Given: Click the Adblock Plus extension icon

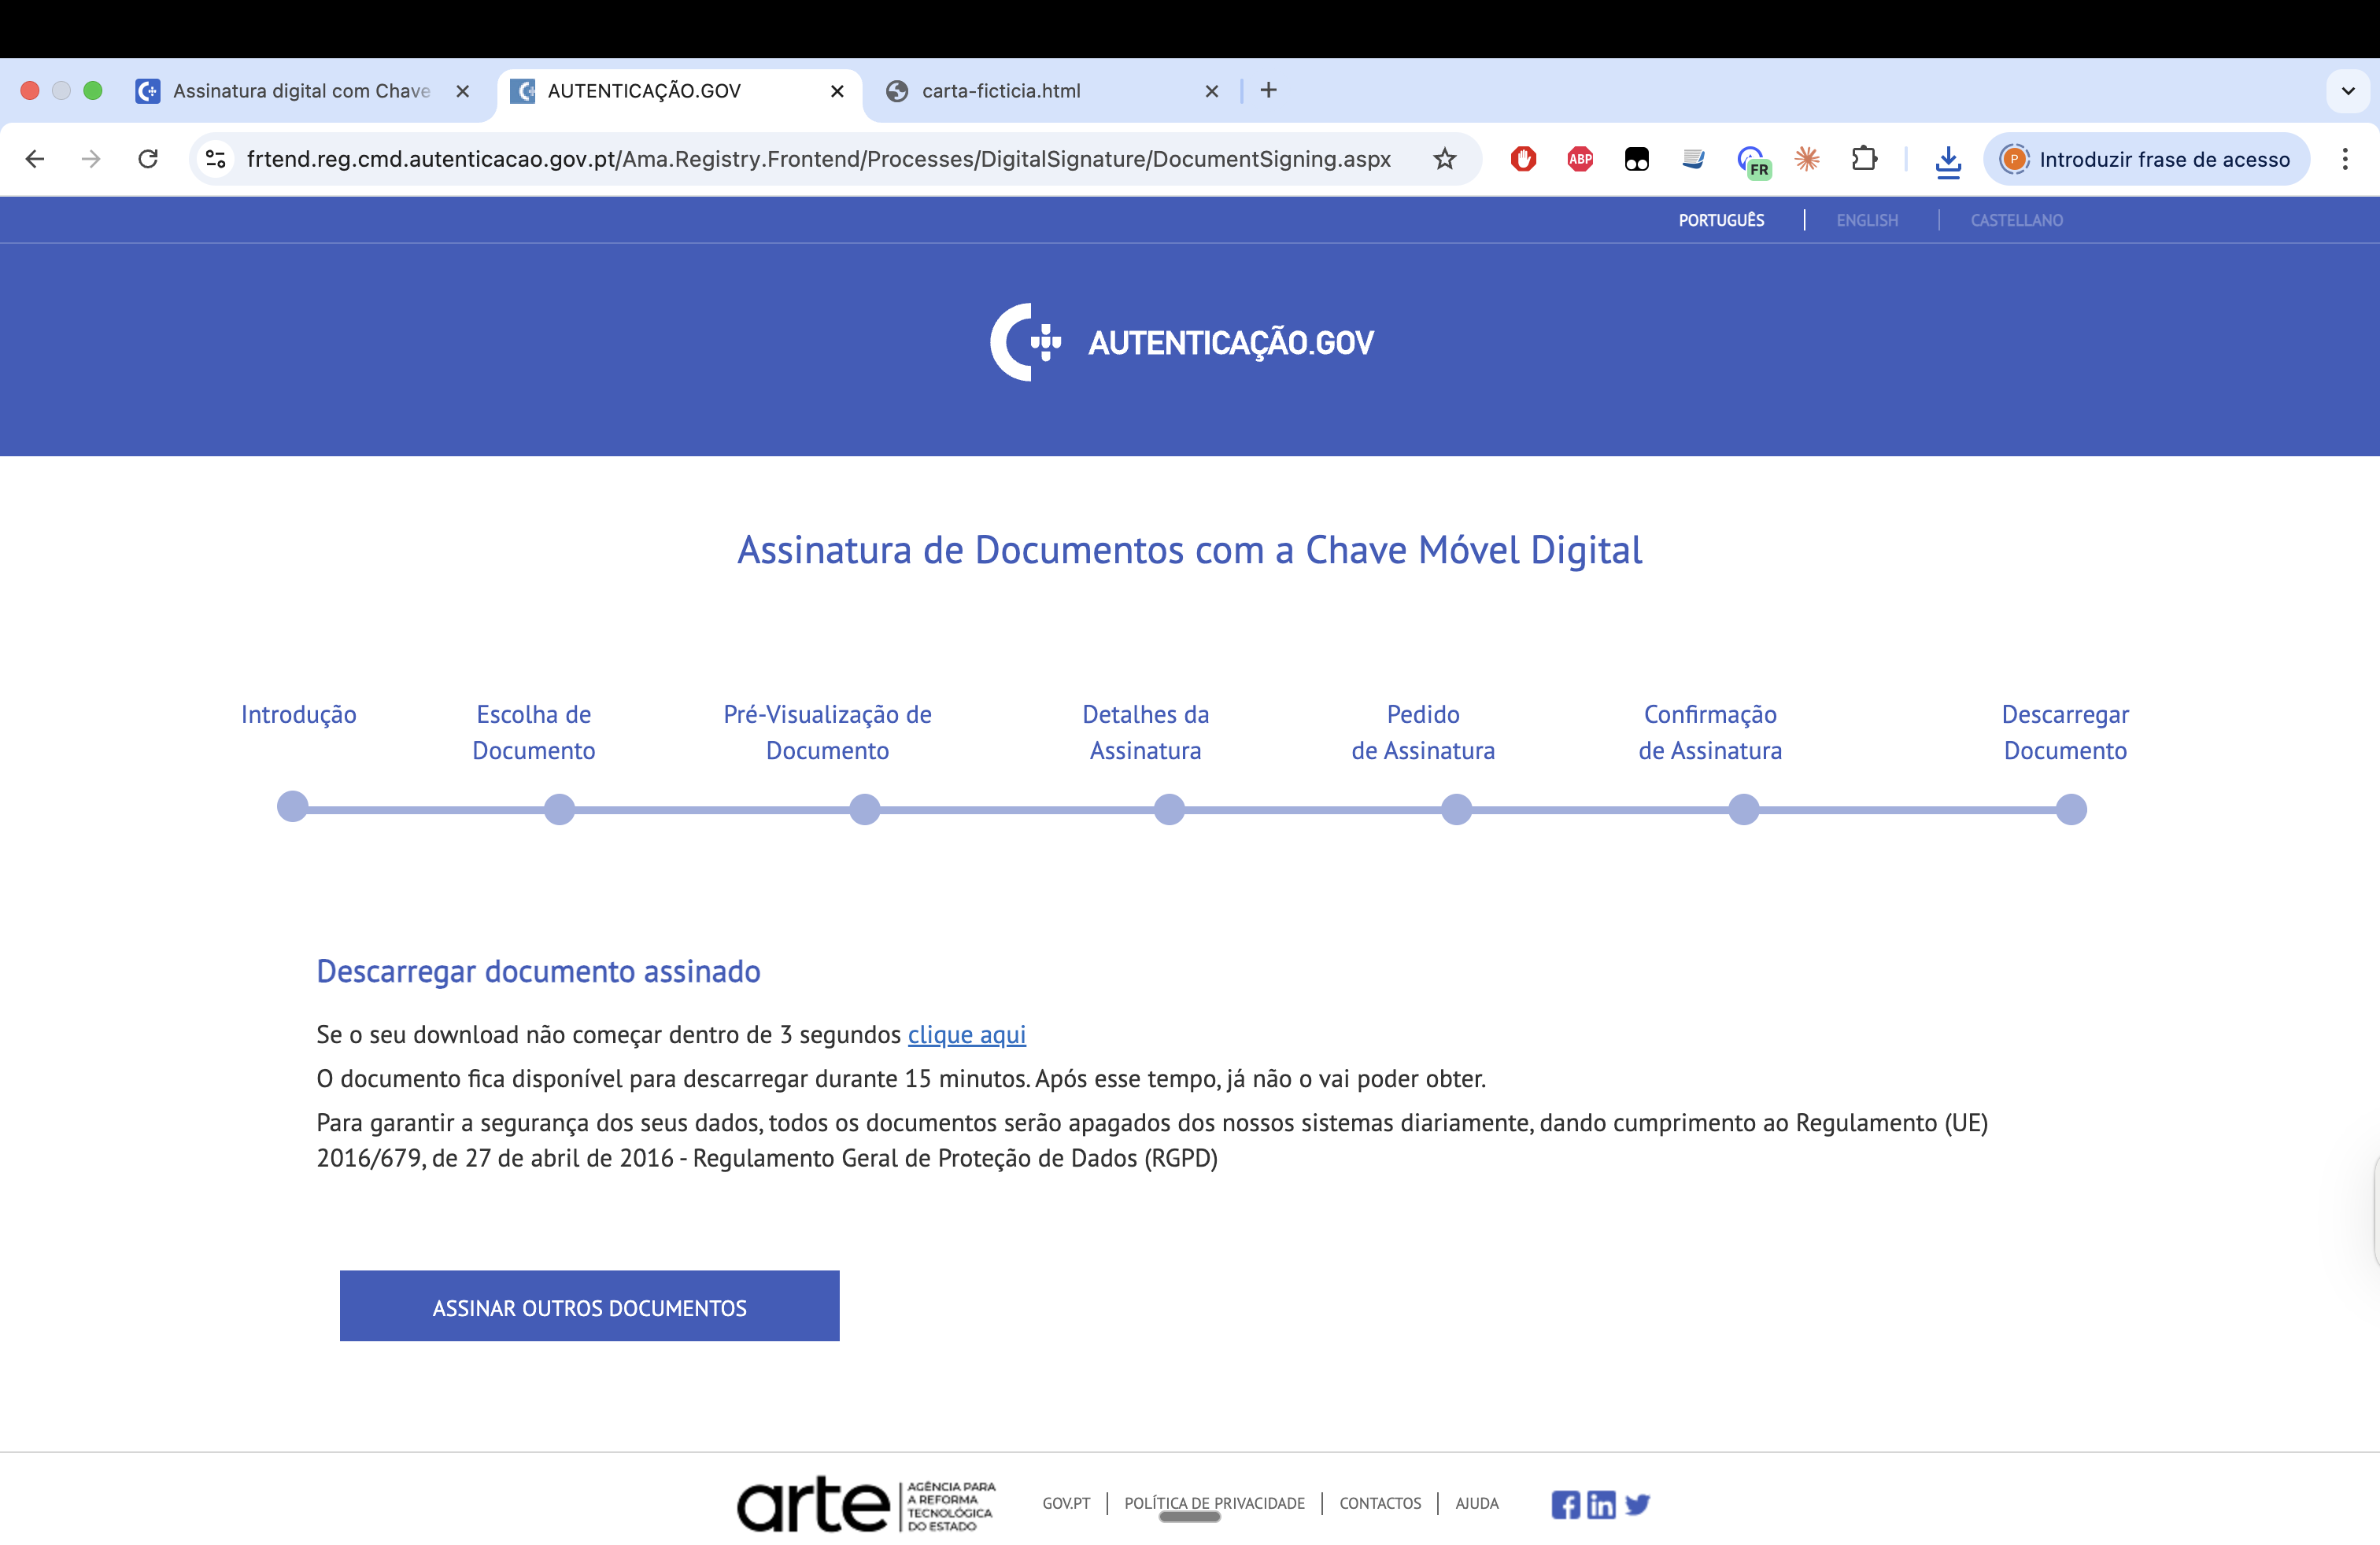Looking at the screenshot, I should (1580, 159).
